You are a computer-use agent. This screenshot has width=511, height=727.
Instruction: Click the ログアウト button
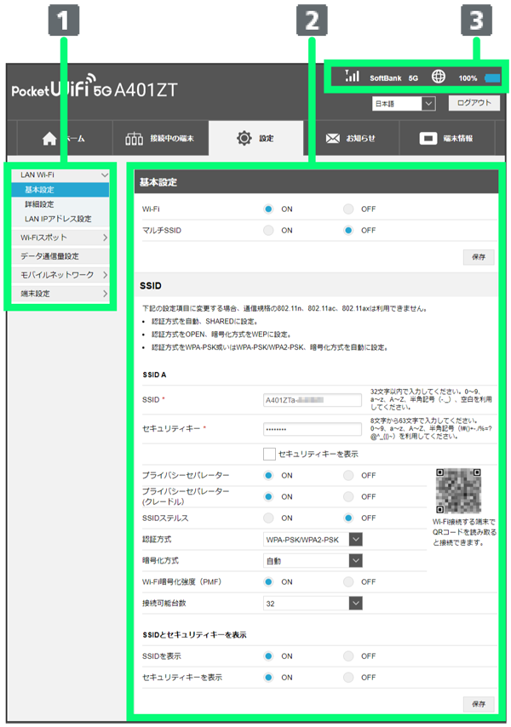[x=474, y=103]
